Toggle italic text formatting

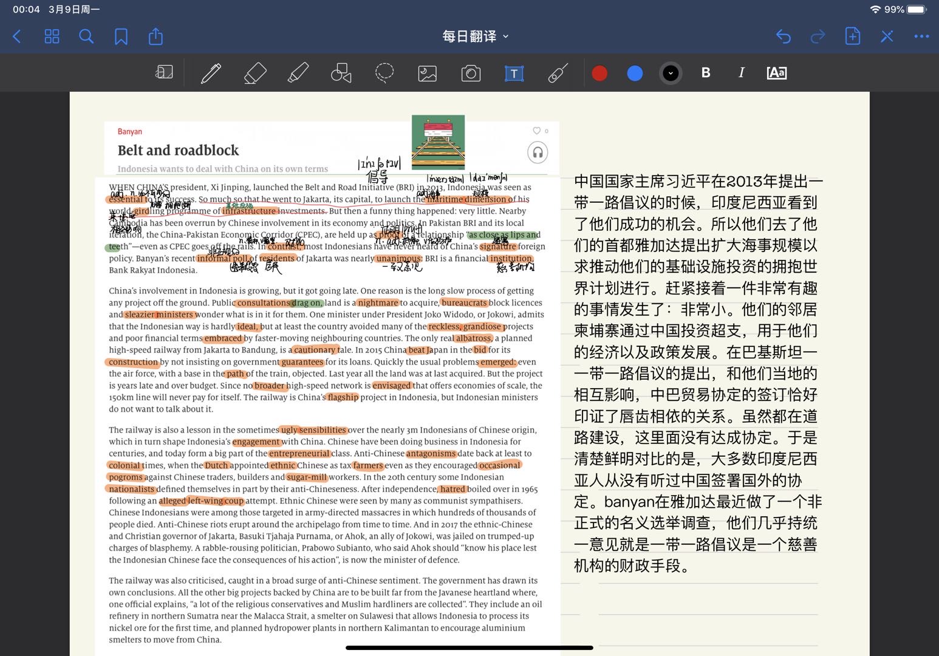pyautogui.click(x=741, y=73)
